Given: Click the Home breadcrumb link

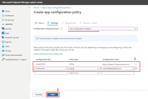Looking at the screenshot, I should pos(36,8).
